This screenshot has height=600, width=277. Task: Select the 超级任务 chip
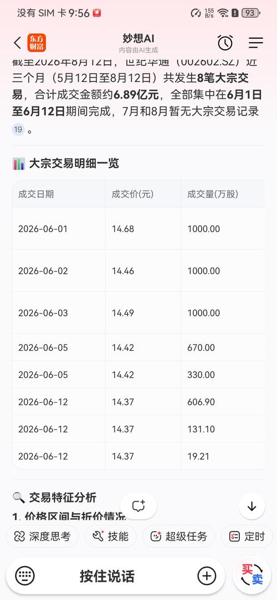click(x=179, y=536)
